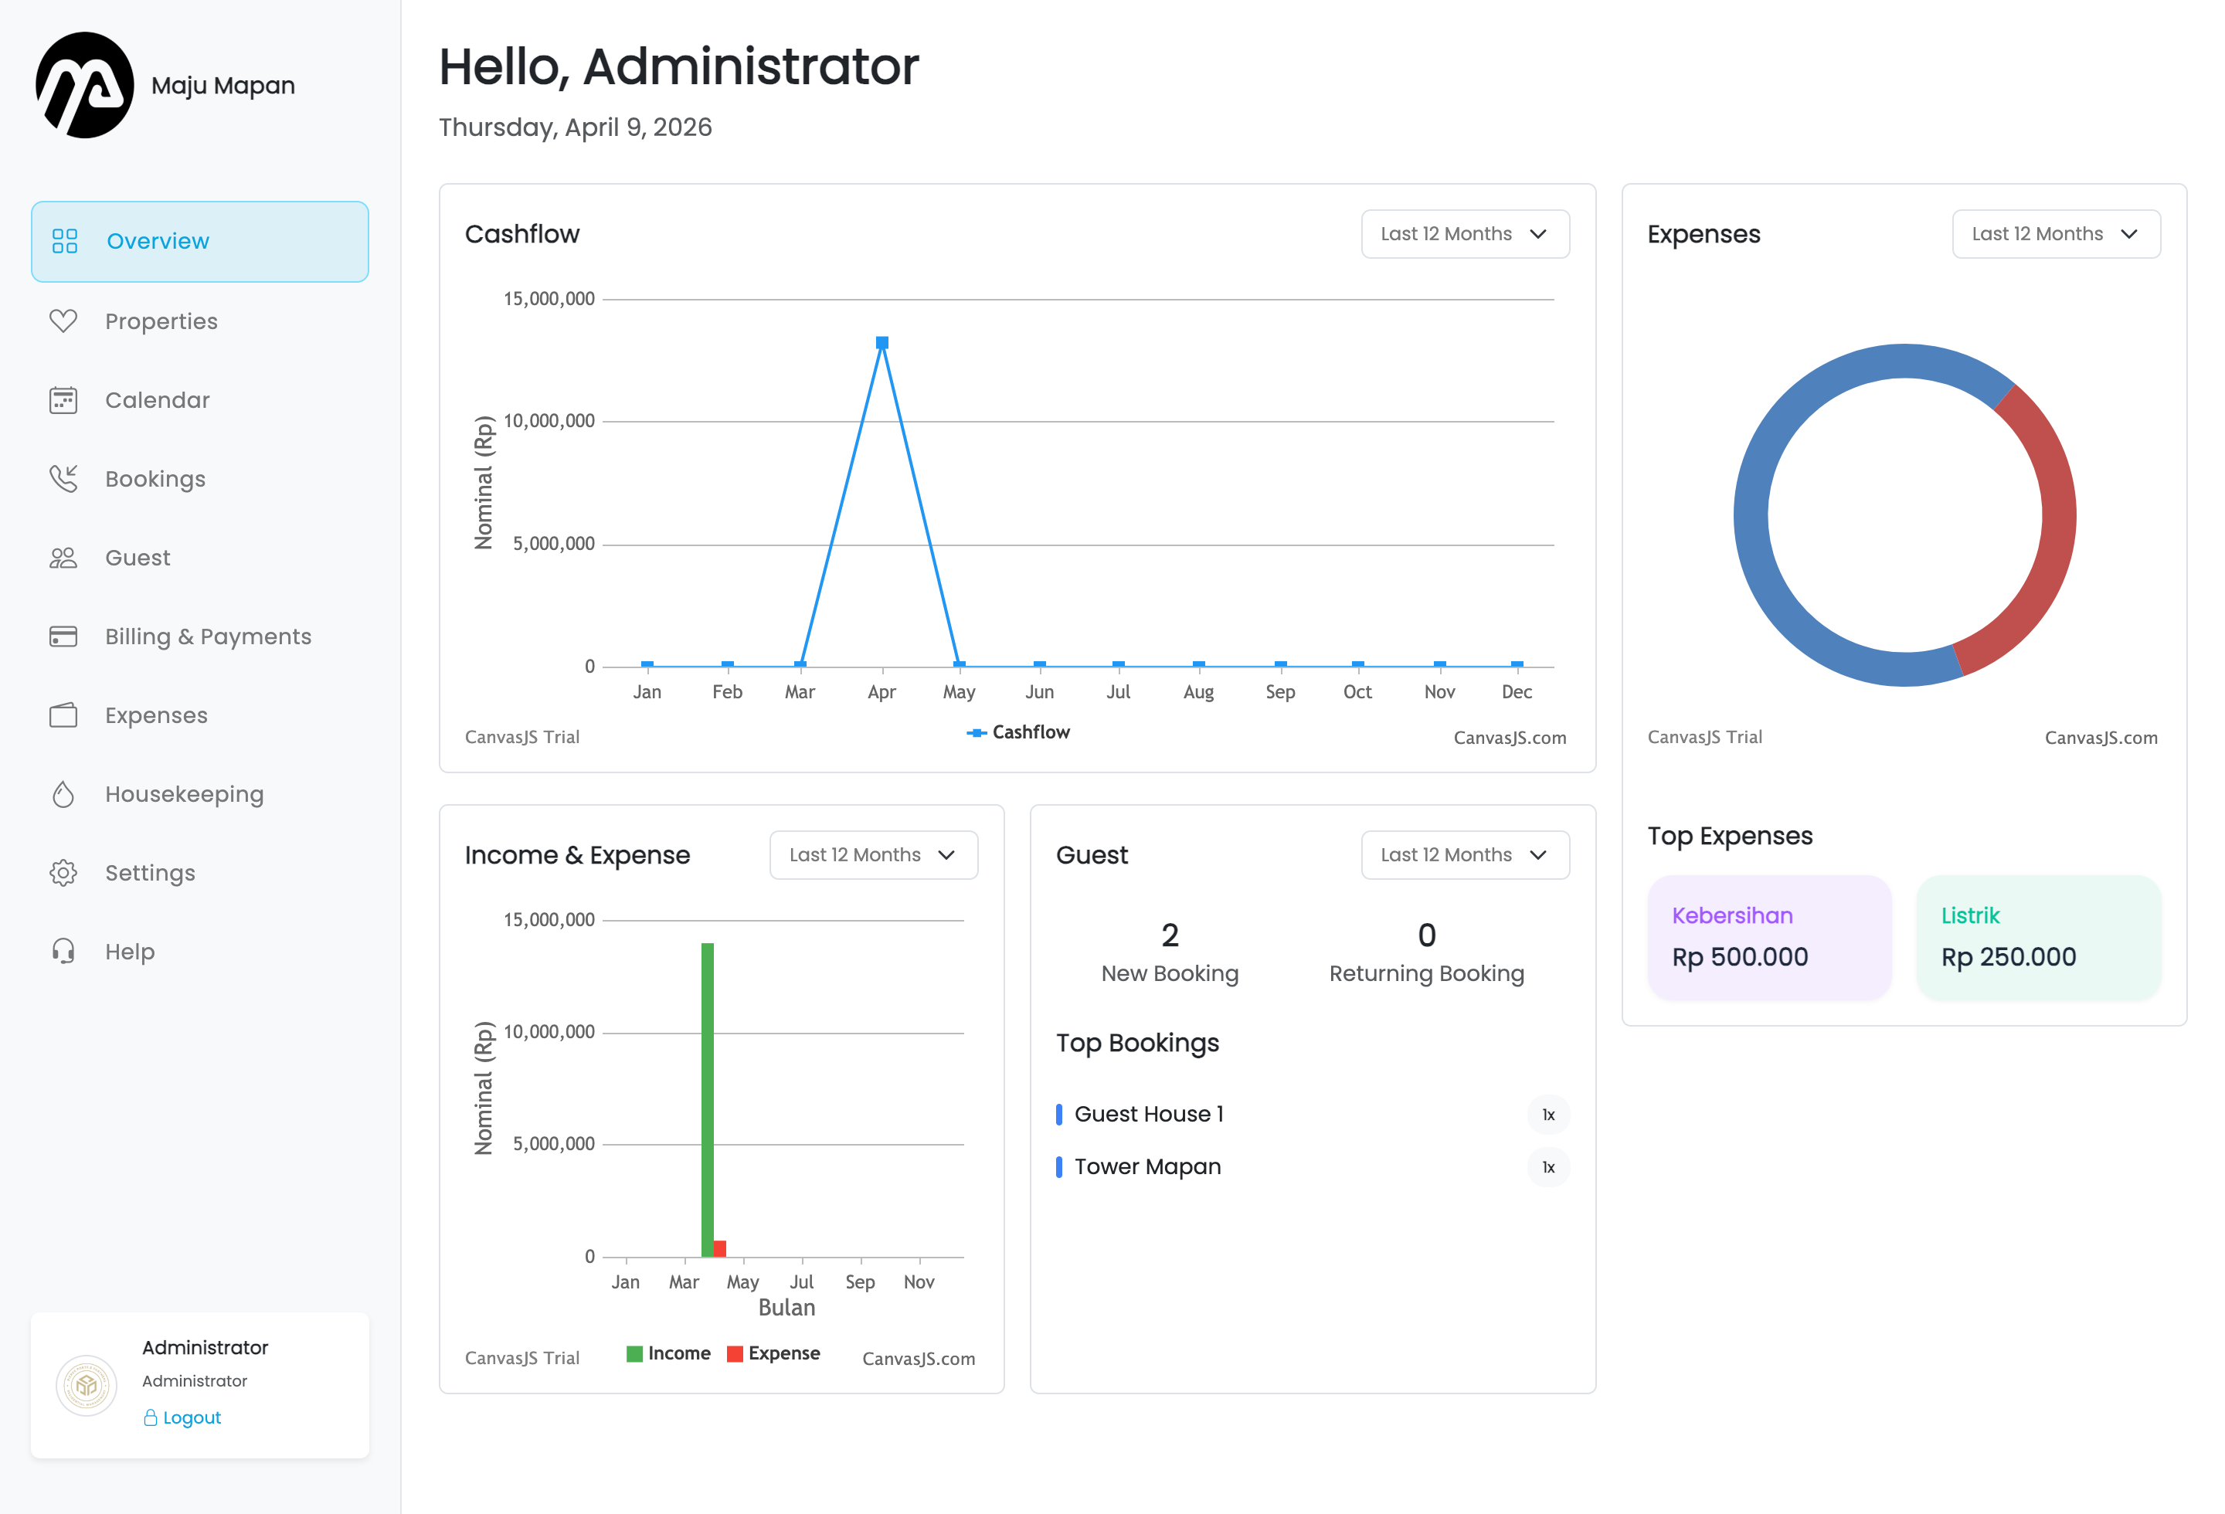Select the Overview menu item
This screenshot has width=2225, height=1514.
pyautogui.click(x=199, y=241)
